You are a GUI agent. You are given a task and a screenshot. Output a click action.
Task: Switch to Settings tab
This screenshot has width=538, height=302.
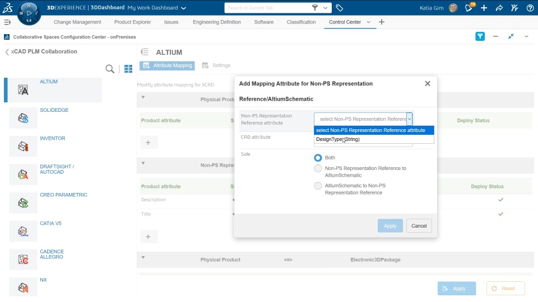[216, 65]
